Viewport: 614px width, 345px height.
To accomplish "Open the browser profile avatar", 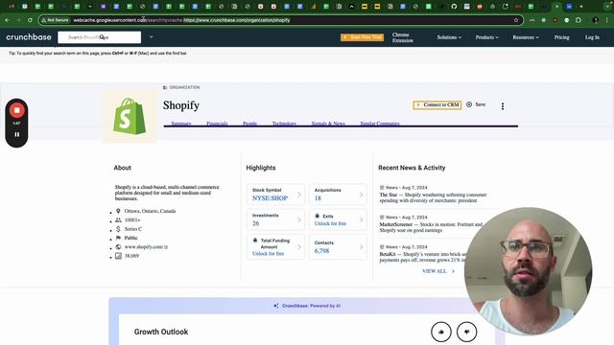I will click(x=596, y=20).
